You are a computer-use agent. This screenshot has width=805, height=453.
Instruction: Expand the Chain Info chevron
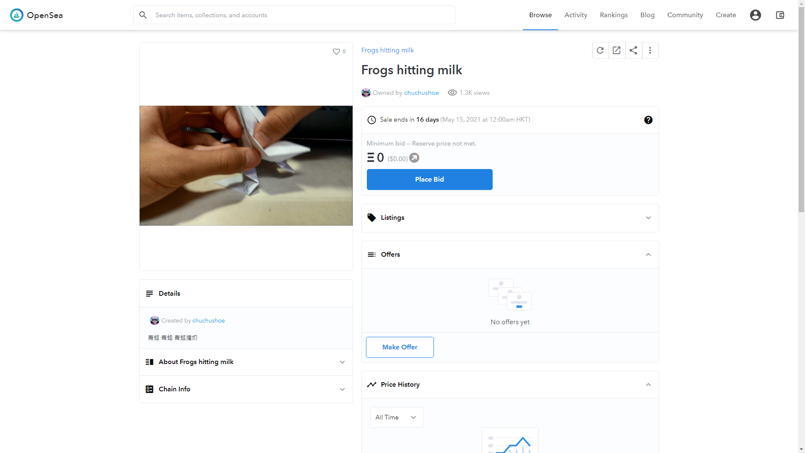[x=342, y=389]
